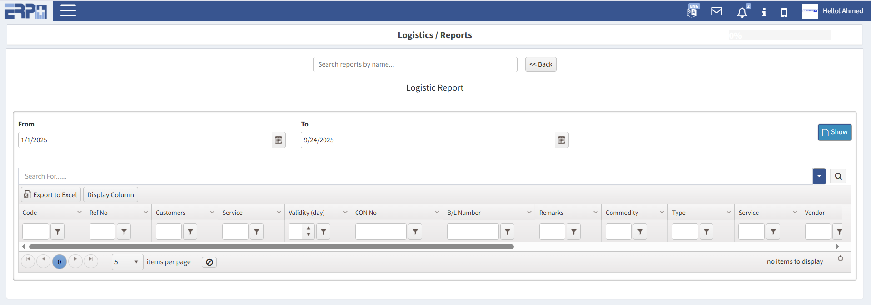The width and height of the screenshot is (871, 305).
Task: Click the Search reports by name field
Action: [x=415, y=64]
